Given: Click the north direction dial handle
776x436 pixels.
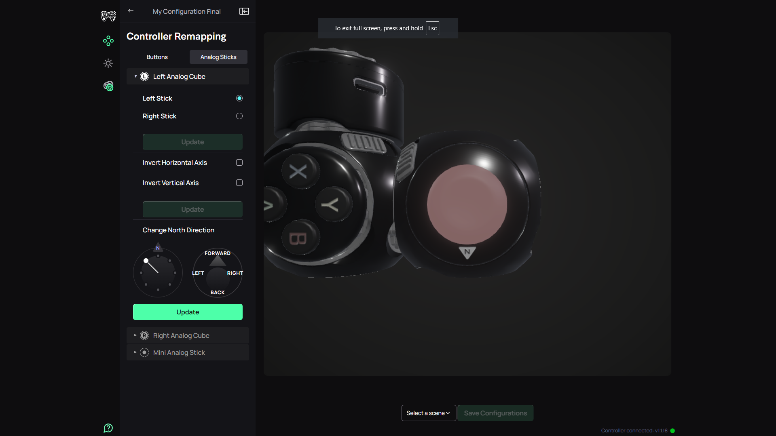Looking at the screenshot, I should coord(146,261).
